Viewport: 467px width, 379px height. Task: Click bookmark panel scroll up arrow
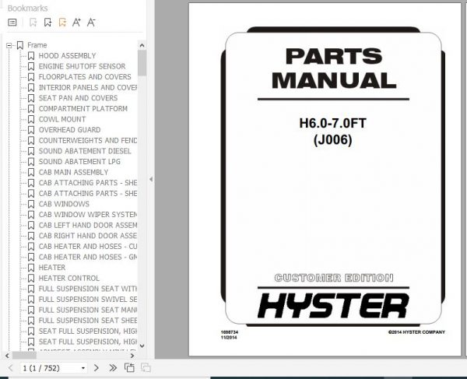[x=142, y=45]
